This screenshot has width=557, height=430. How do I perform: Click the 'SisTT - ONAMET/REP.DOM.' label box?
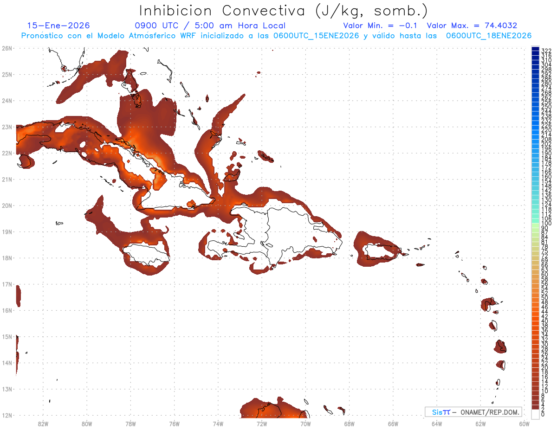pos(473,412)
